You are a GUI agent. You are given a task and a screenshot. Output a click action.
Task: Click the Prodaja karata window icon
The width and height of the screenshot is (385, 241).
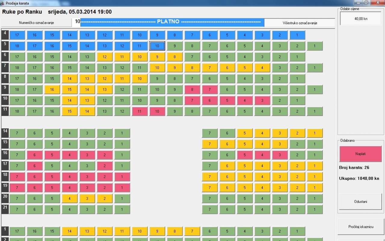(3, 3)
